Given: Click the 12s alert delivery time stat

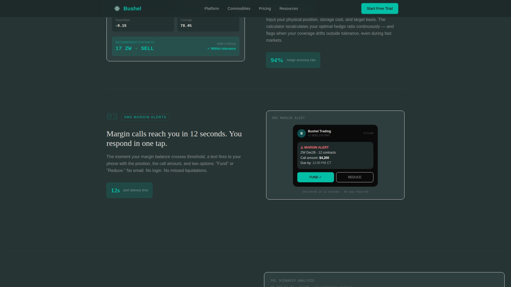Looking at the screenshot, I should 129,190.
